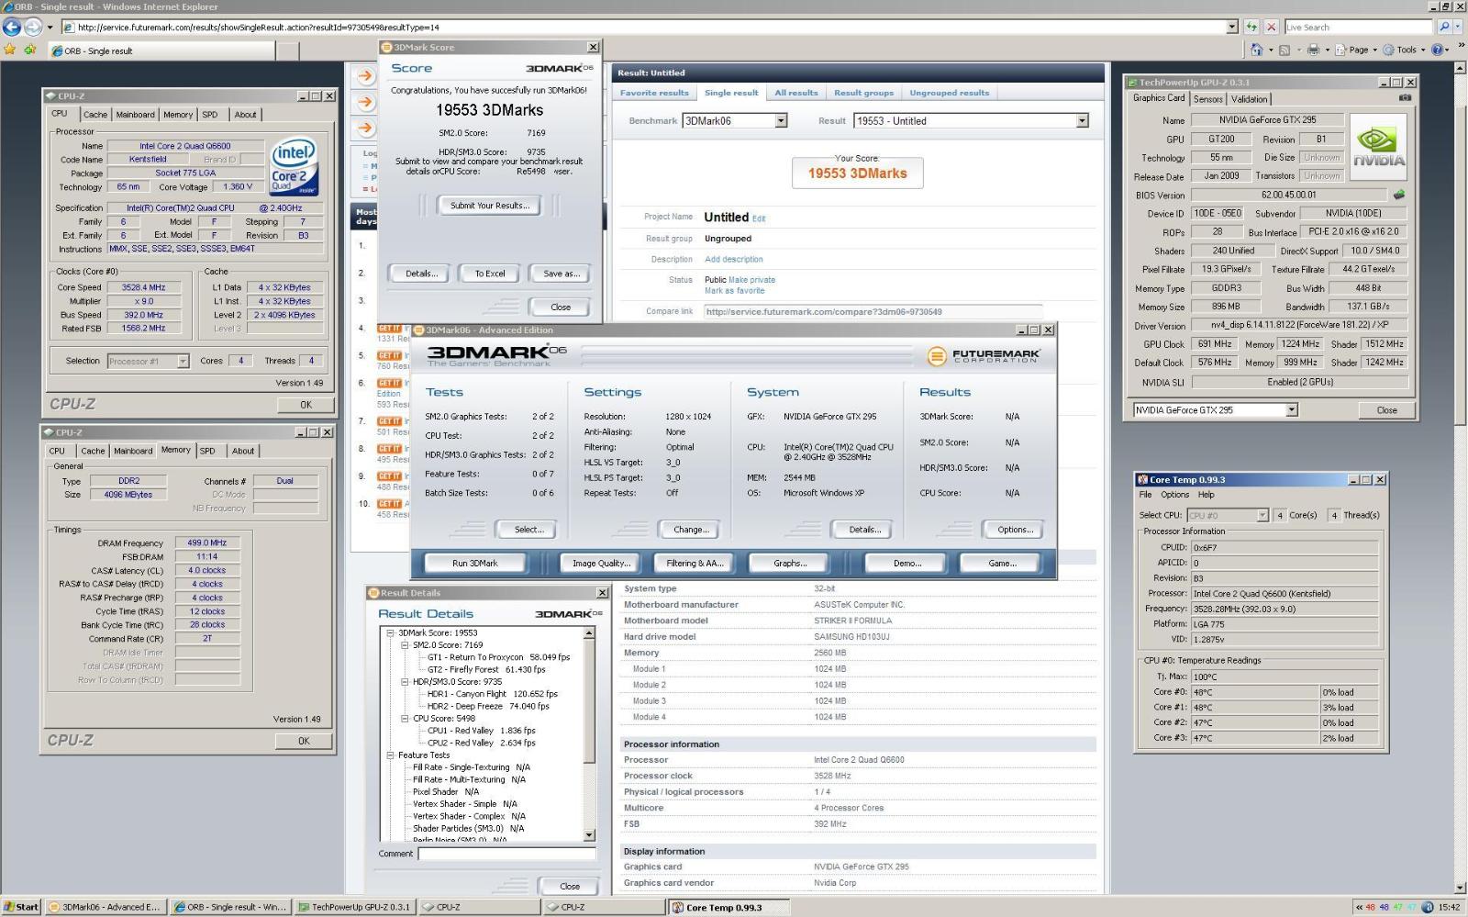Click the Submit Your Results button
The height and width of the screenshot is (917, 1468).
[x=489, y=206]
